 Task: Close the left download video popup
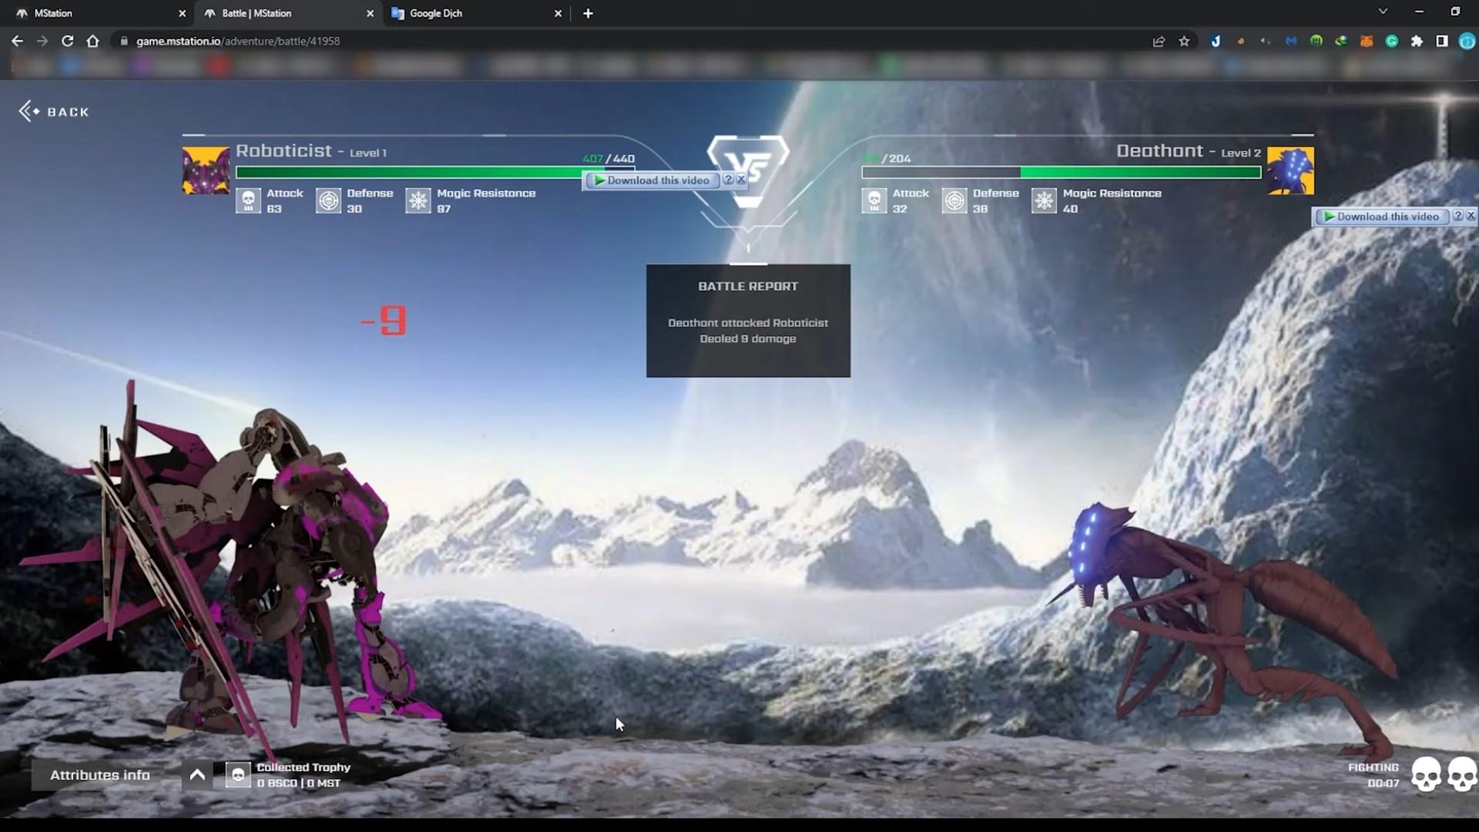(x=741, y=179)
